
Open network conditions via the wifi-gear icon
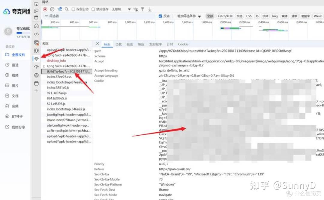136,9
